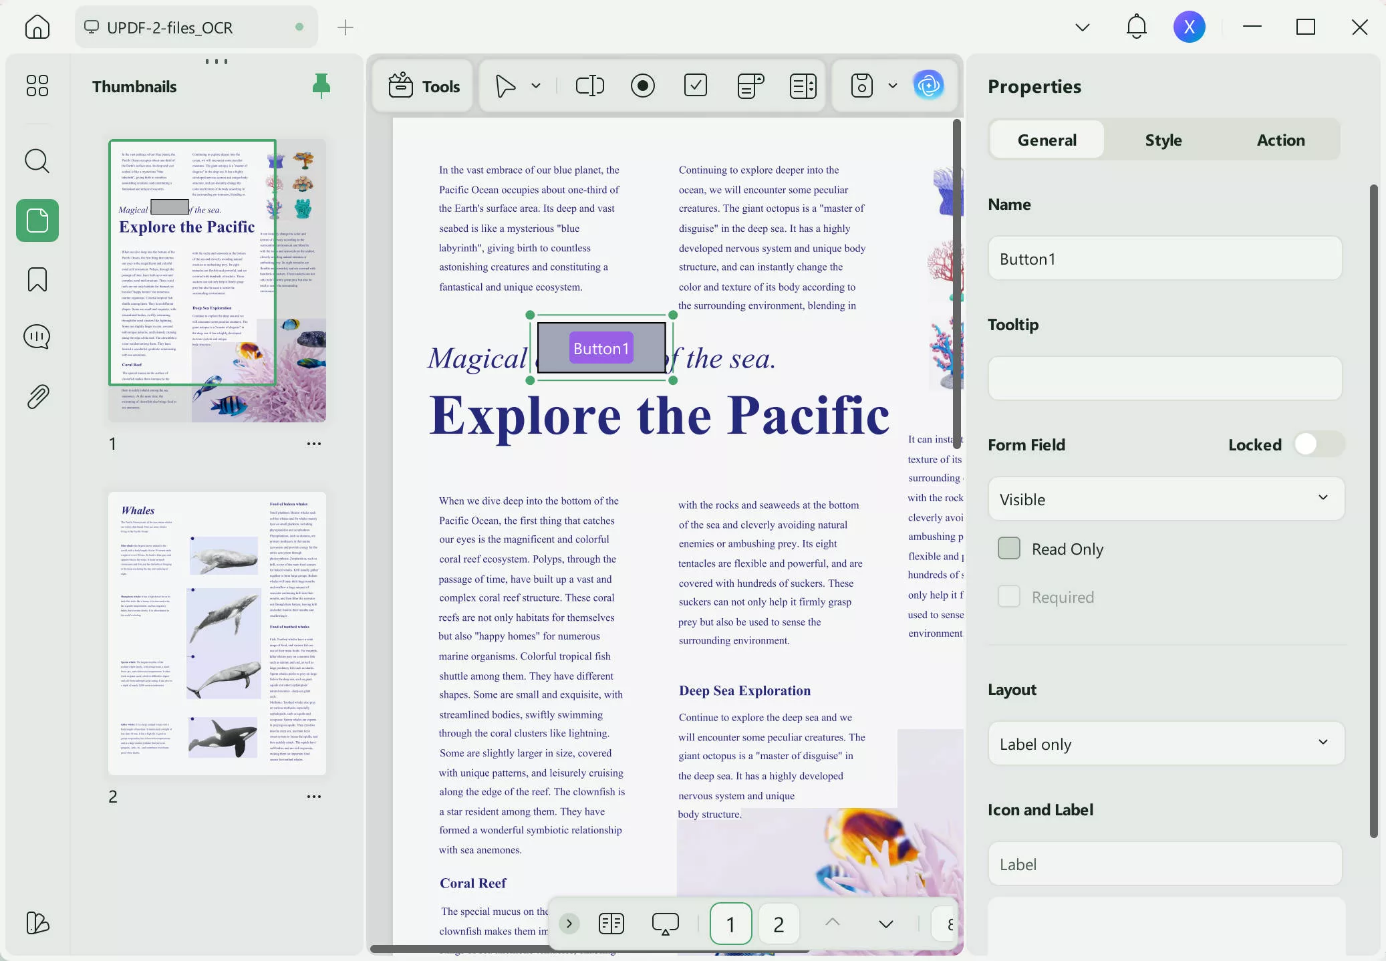Select page 2 Whales thumbnail
1386x961 pixels.
[217, 634]
